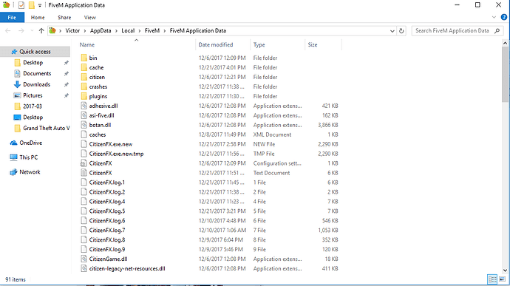Screen dimensions: 510x286
Task: Switch to the Home ribbon tab
Action: pos(38,18)
